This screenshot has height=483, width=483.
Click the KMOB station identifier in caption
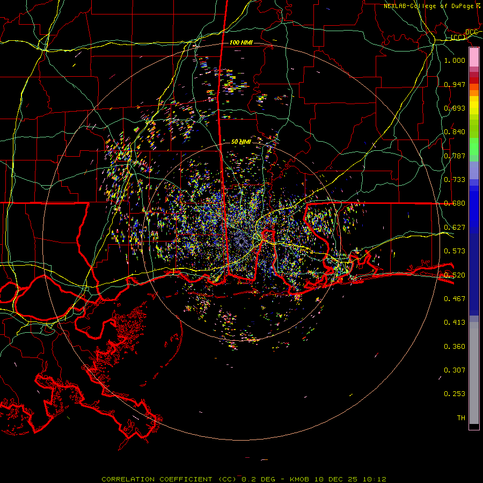(x=299, y=479)
